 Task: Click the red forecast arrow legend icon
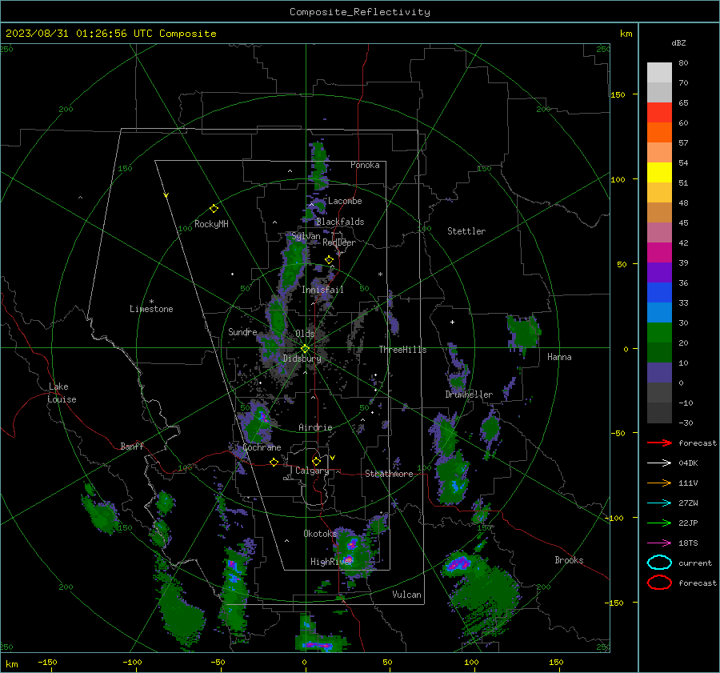659,443
